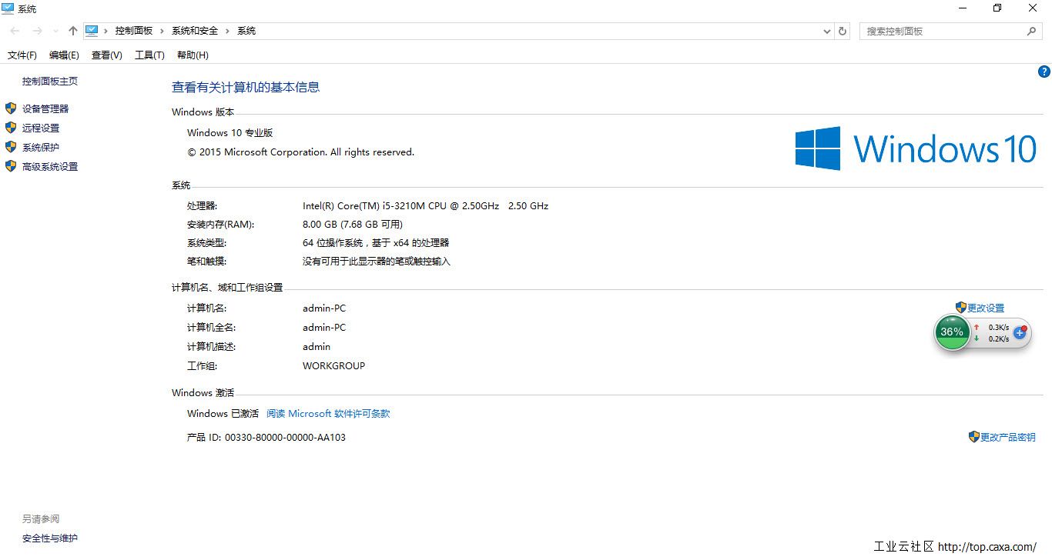This screenshot has width=1052, height=560.
Task: Click admin-PC in the 计算机名 row
Action: (x=324, y=308)
